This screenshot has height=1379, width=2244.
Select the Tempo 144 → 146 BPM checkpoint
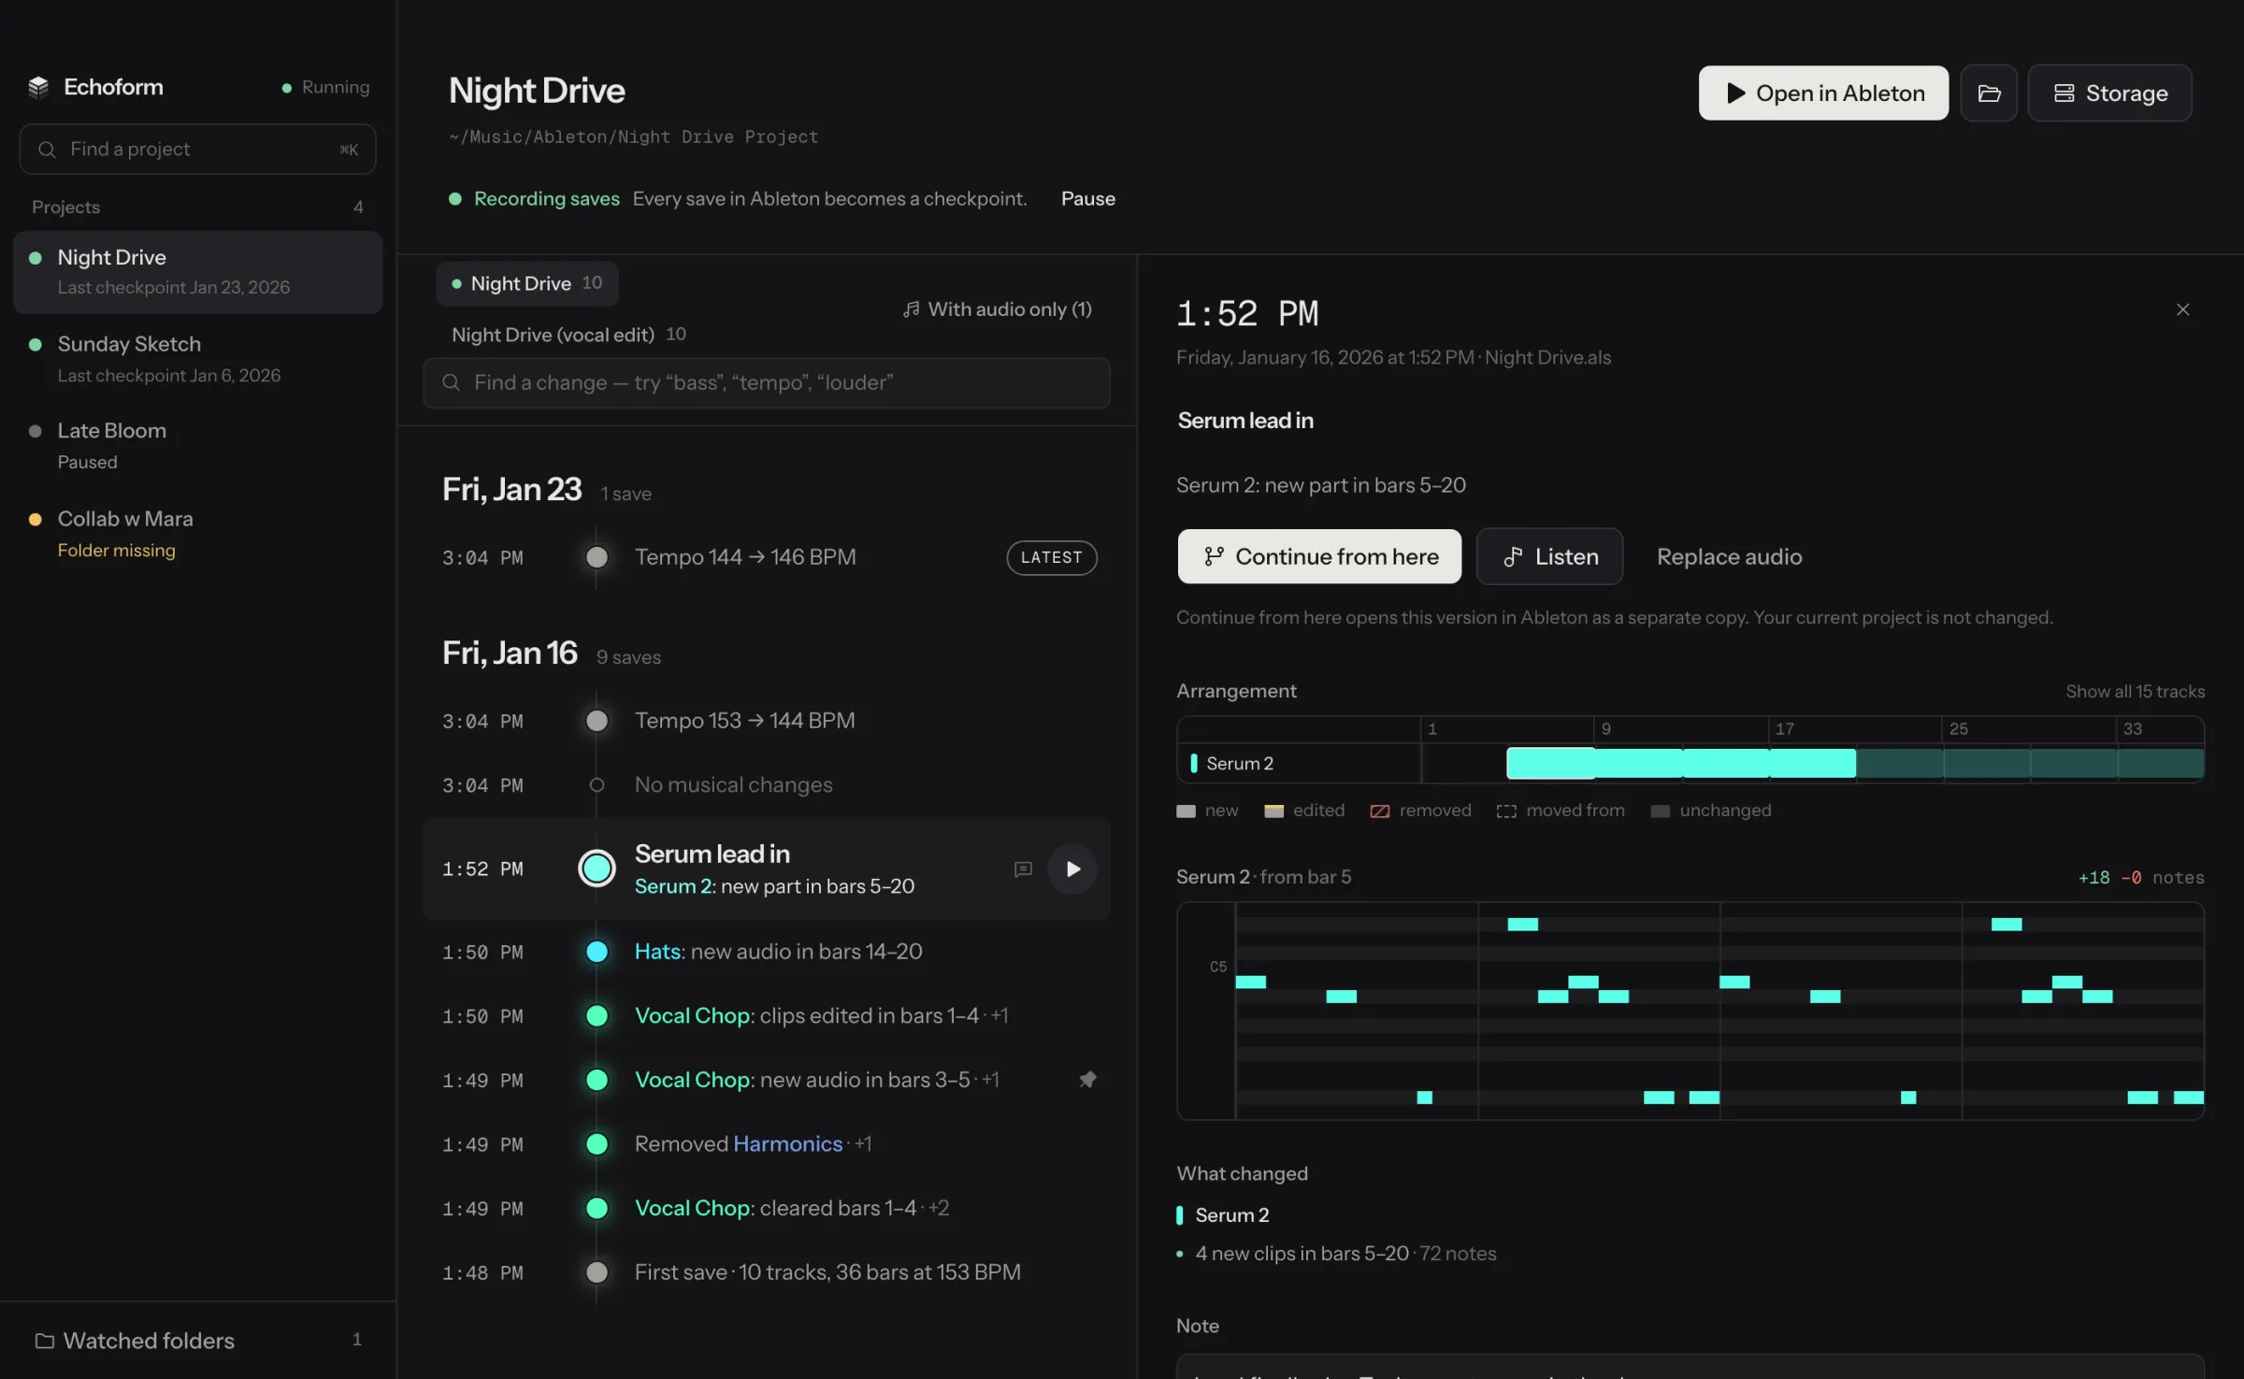point(766,557)
